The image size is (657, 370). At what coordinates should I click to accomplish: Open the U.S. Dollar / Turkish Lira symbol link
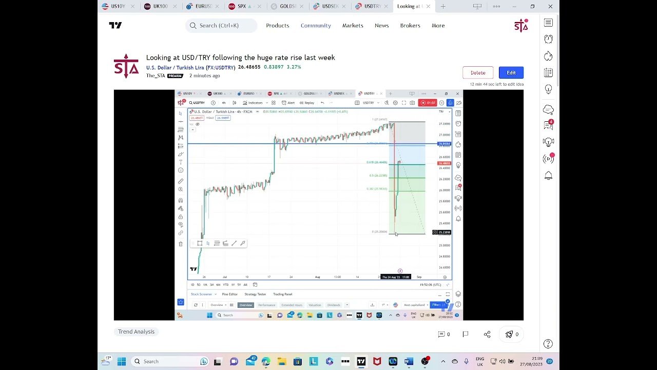point(190,67)
